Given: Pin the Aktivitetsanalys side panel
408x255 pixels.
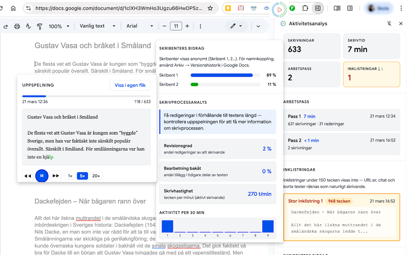Looking at the screenshot, I should coord(389,24).
